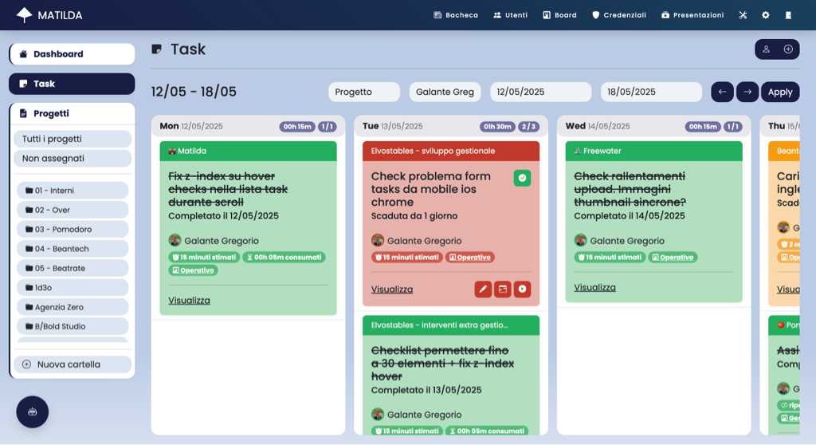Click the Apply button
Viewport: 816px width, 445px height.
pyautogui.click(x=780, y=92)
